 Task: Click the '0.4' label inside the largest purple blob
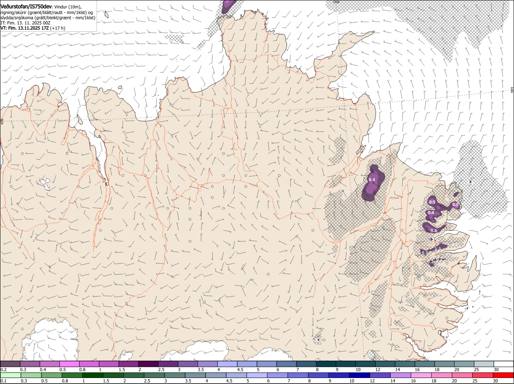pos(372,180)
